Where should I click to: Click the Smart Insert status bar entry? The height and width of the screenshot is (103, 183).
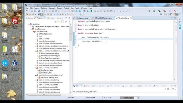click(91, 98)
